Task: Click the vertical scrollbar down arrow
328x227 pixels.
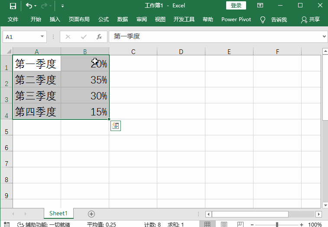Action: (325, 205)
